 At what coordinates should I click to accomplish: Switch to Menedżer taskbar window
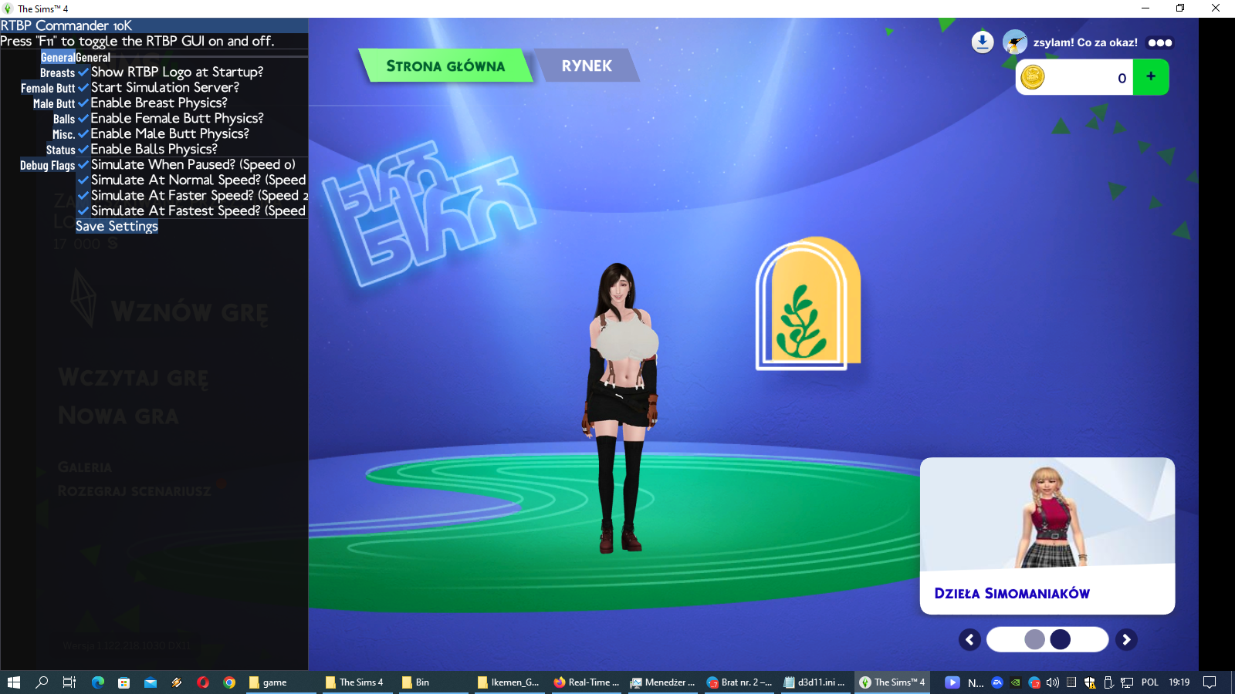[x=662, y=682]
